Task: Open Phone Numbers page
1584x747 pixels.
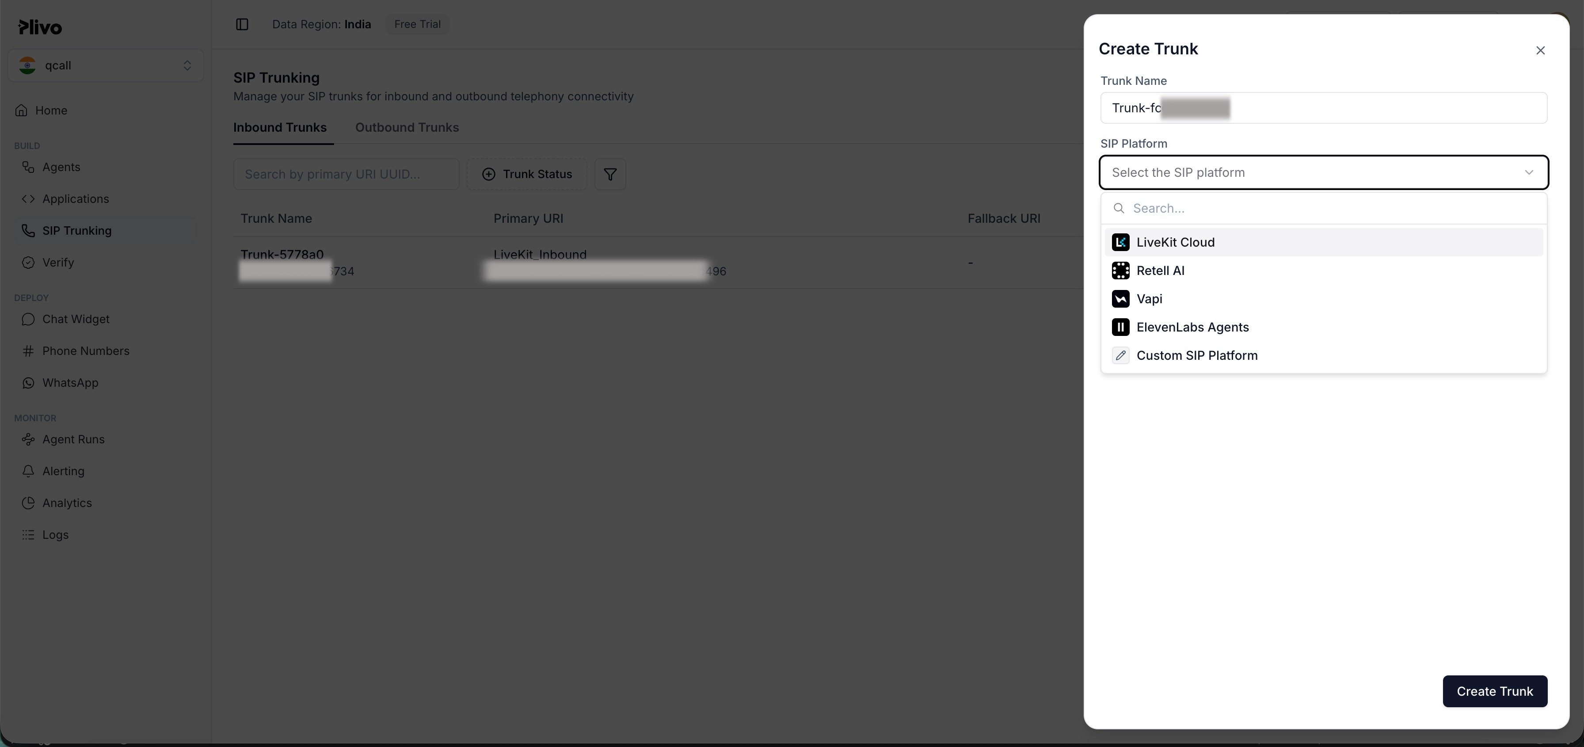Action: coord(105,351)
